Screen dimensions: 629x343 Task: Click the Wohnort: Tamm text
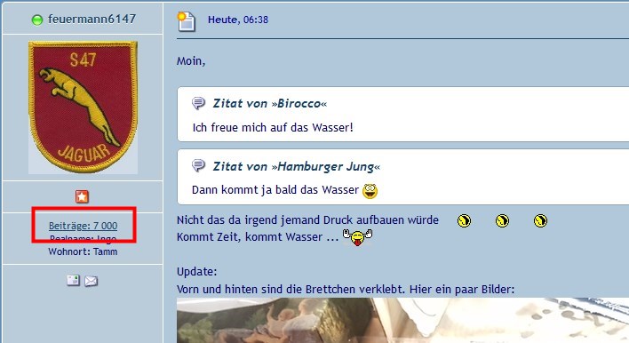click(x=83, y=251)
